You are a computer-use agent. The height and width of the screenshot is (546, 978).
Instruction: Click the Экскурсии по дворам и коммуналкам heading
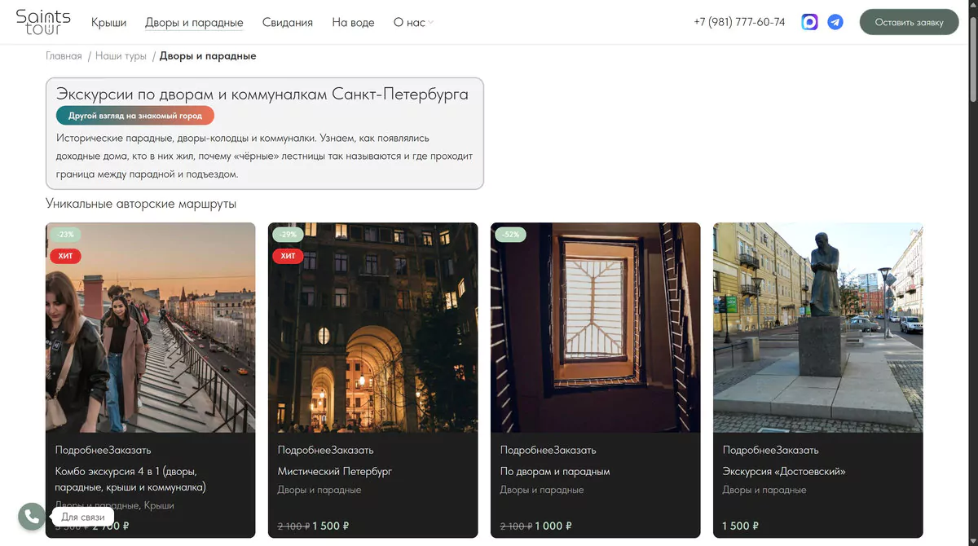(x=262, y=94)
